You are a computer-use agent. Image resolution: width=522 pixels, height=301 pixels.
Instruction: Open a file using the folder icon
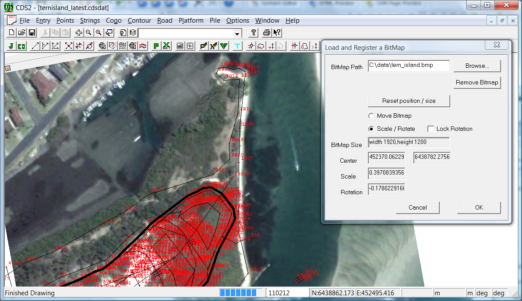22,33
